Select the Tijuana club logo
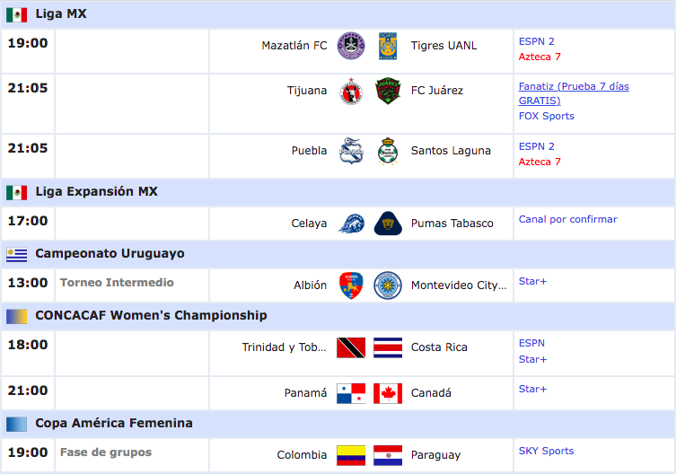The width and height of the screenshot is (676, 474). click(x=351, y=91)
